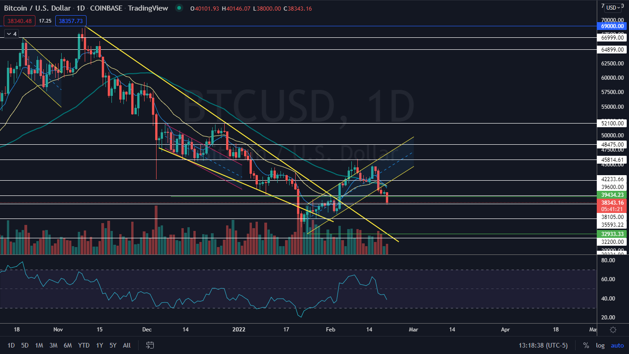The image size is (629, 354).
Task: Open the USD currency dropdown
Action: click(613, 7)
